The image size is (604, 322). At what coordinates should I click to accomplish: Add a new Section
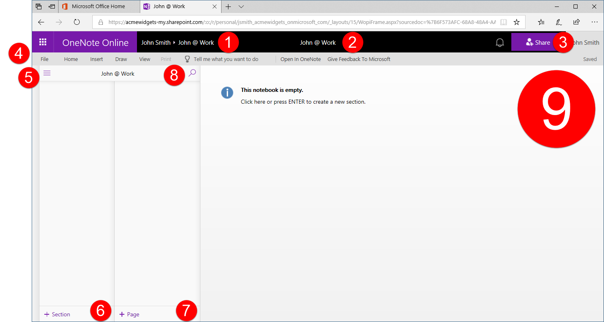click(x=57, y=314)
